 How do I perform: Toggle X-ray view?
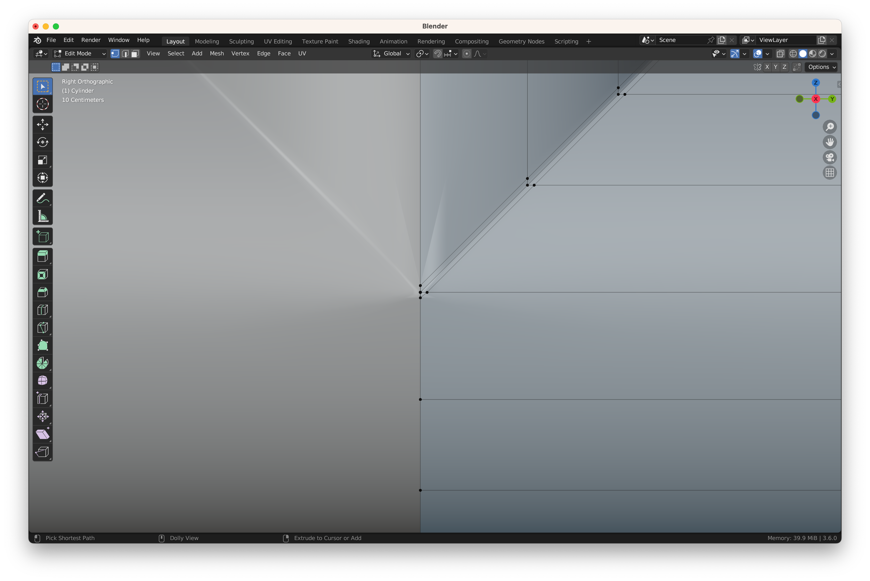pos(780,54)
